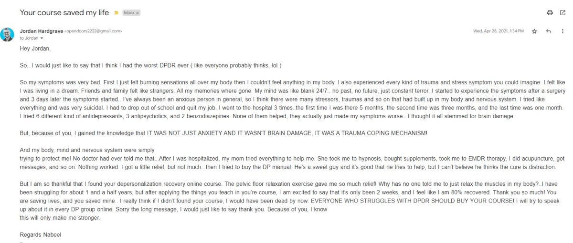Screen dimensions: 573x243
Task: Click the subject 'Your course saved my life'
Action: [x=64, y=12]
